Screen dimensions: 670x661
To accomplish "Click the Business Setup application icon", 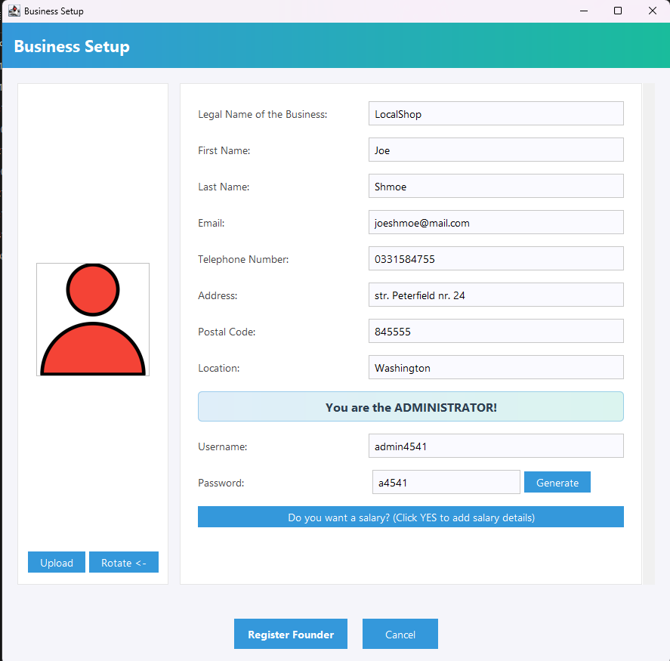I will [x=14, y=11].
